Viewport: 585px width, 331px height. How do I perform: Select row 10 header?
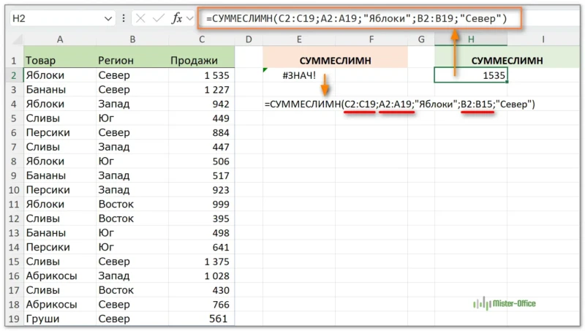pos(12,190)
